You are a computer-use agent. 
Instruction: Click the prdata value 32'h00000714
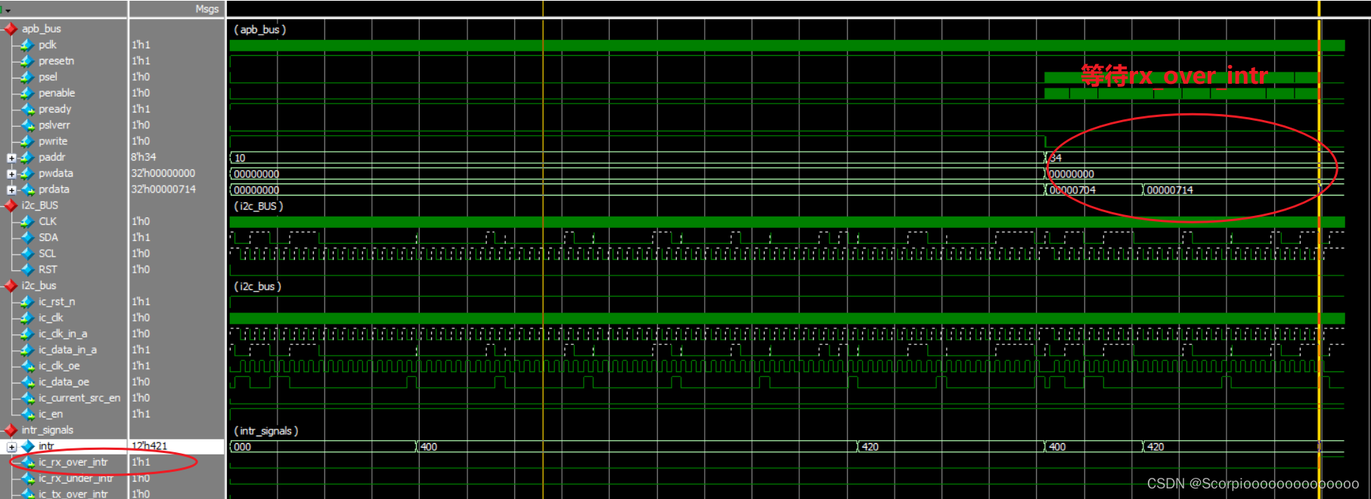pyautogui.click(x=163, y=189)
